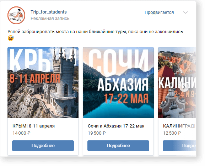Screen dimensions: 205x166
Task: Click Подробнее under the Калининград tour
Action: click(179, 146)
